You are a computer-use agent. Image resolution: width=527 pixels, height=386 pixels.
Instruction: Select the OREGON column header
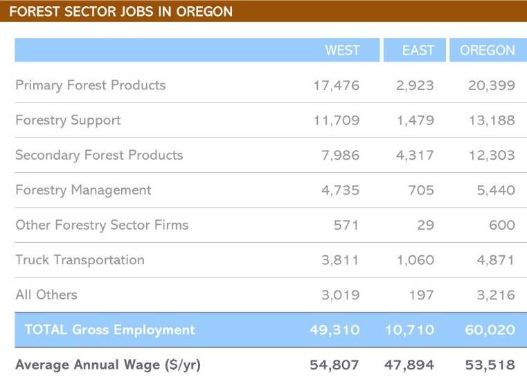pyautogui.click(x=488, y=50)
